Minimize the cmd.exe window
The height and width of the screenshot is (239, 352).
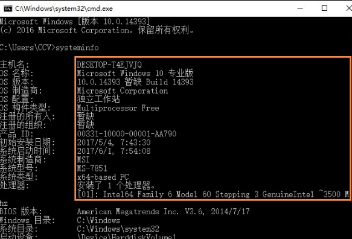coord(300,8)
